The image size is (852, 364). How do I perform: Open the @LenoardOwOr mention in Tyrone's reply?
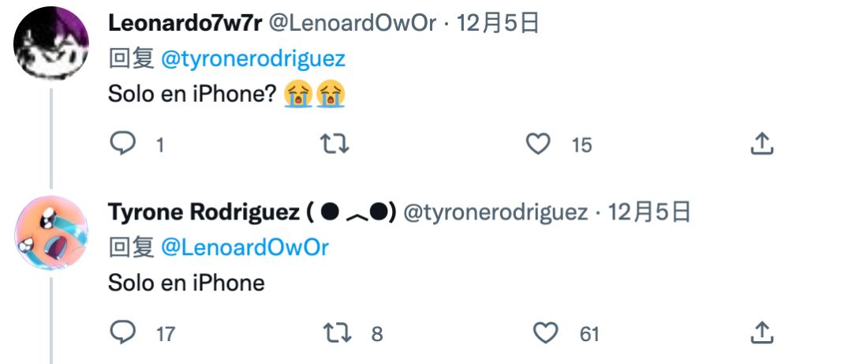pos(245,247)
